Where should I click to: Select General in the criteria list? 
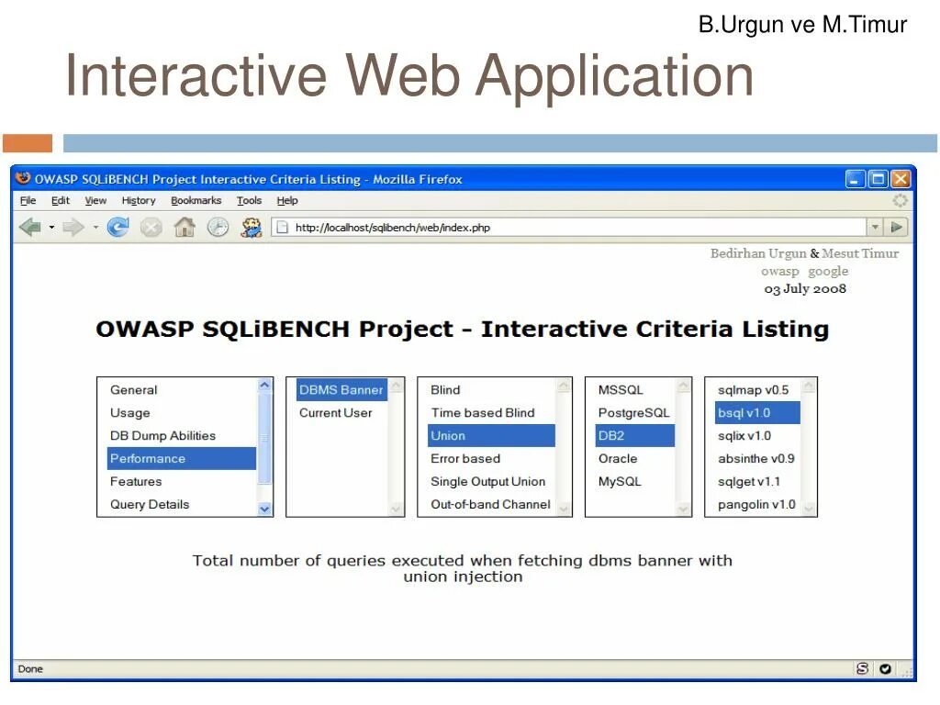pos(182,390)
